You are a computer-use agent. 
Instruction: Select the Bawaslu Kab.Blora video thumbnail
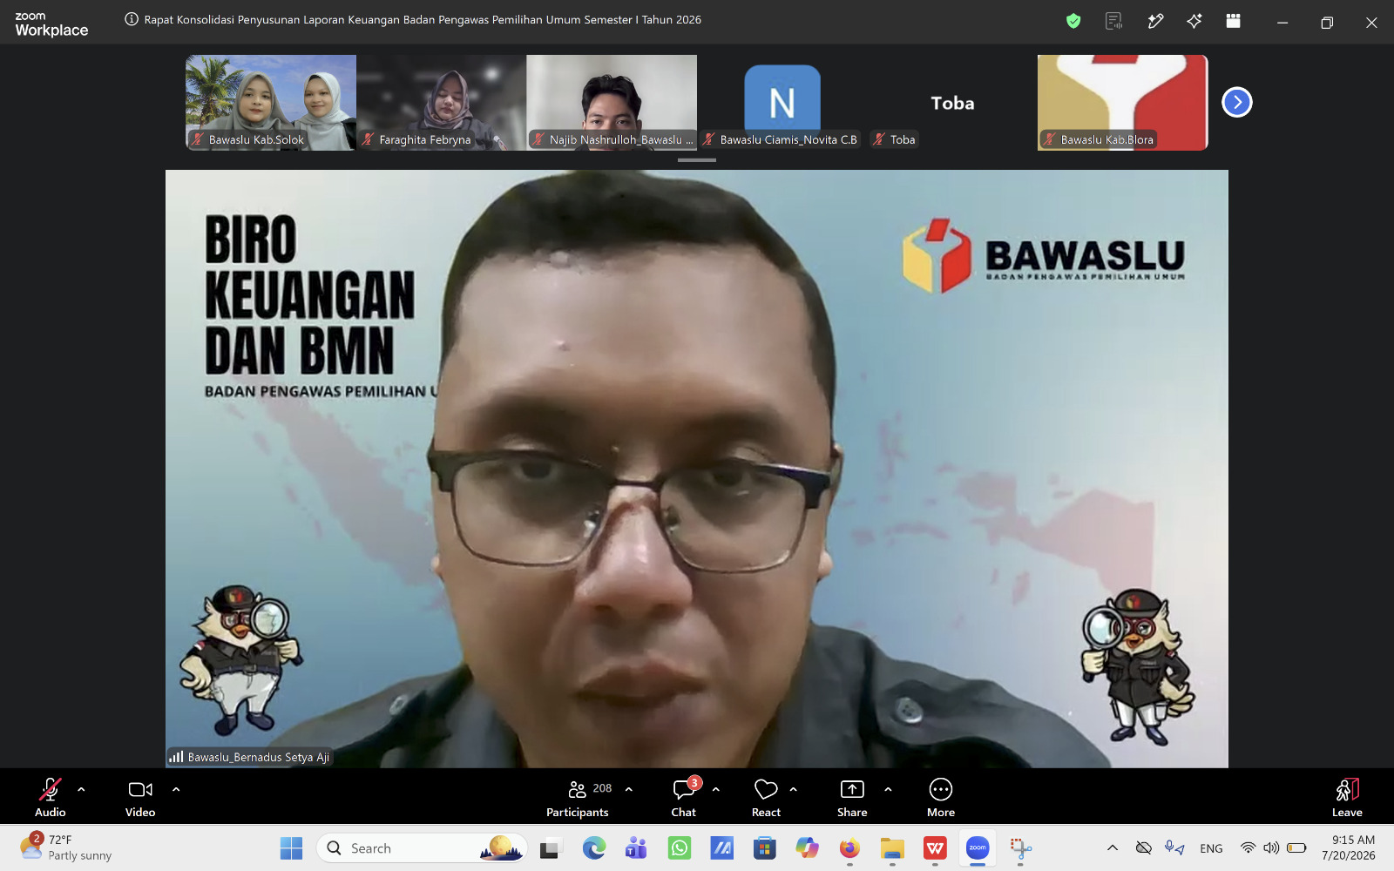point(1123,103)
